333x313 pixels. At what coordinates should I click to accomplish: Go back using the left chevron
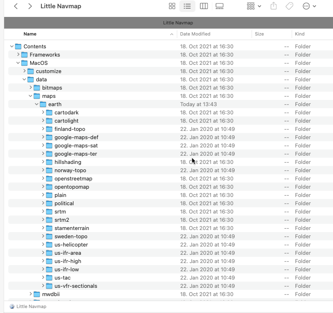point(16,6)
